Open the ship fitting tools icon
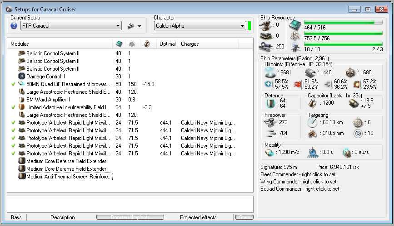The height and width of the screenshot is (226, 394). coord(131,26)
